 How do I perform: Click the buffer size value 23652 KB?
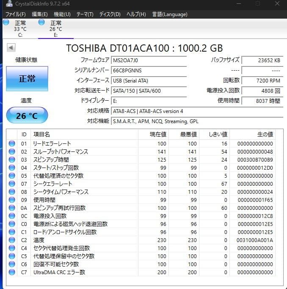click(262, 60)
